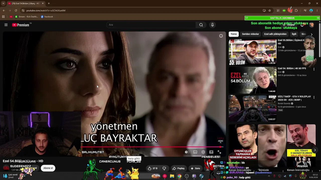Viewport: 321px width, 180px height.
Task: Show more filter chips with right arrow
Action: tap(312, 34)
